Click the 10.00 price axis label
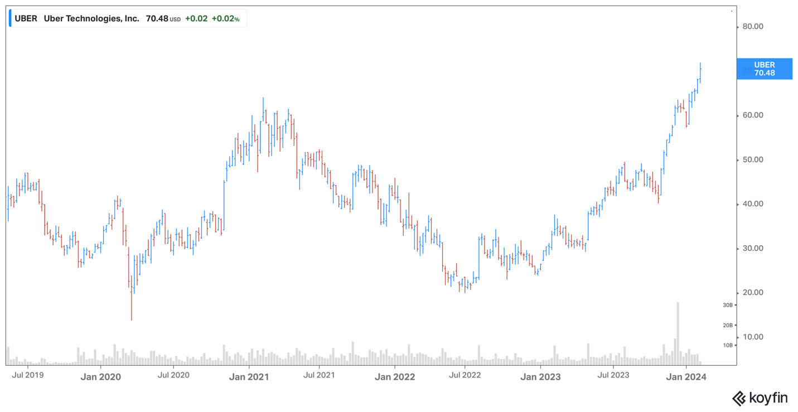The height and width of the screenshot is (412, 798). [753, 337]
